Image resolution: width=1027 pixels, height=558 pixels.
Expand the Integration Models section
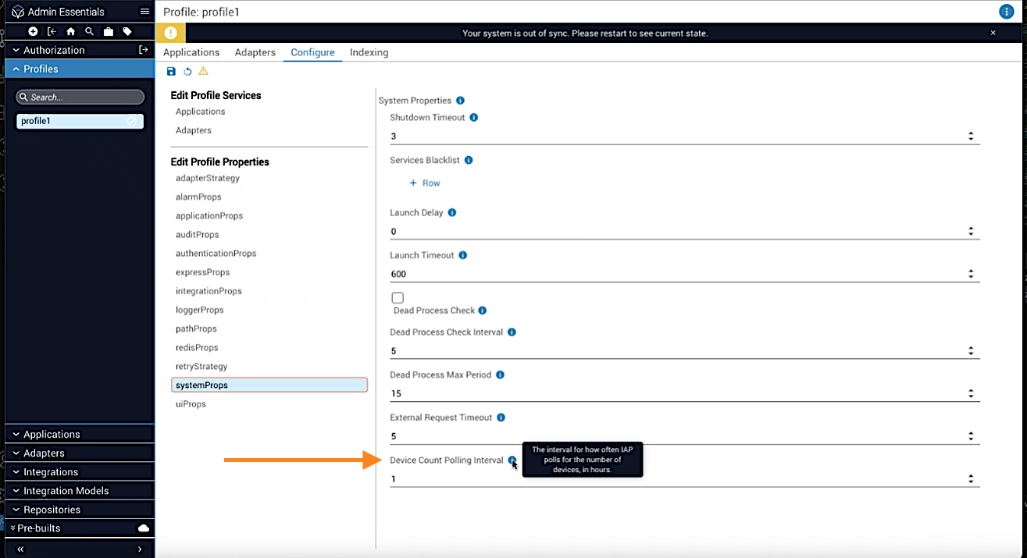[x=66, y=491]
